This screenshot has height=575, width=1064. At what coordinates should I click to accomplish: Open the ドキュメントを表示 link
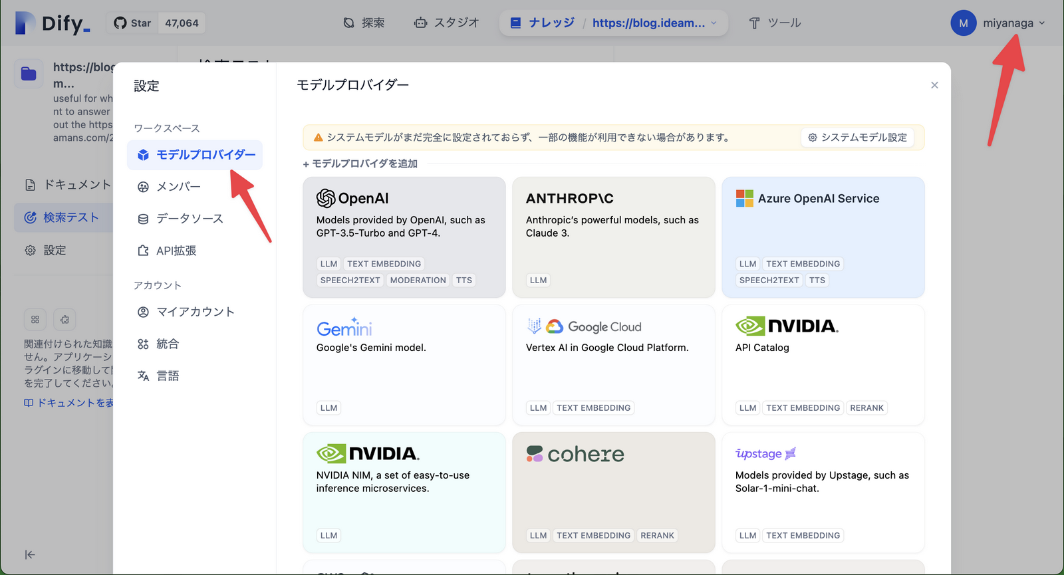pos(68,403)
